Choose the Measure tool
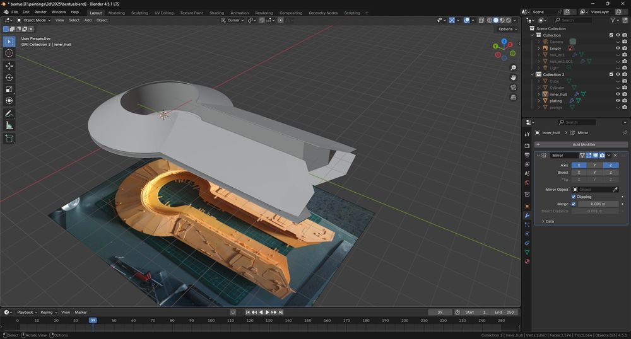This screenshot has width=631, height=339. tap(9, 125)
